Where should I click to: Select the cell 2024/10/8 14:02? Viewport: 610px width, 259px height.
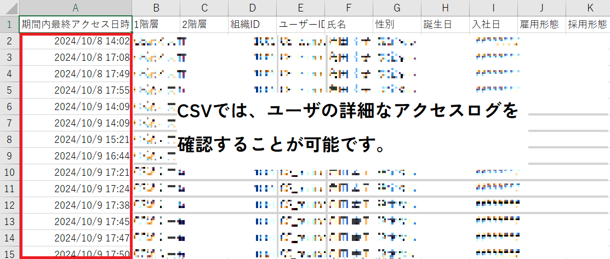tap(76, 41)
